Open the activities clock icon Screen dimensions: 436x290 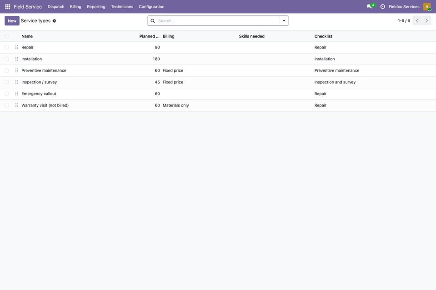pyautogui.click(x=383, y=7)
